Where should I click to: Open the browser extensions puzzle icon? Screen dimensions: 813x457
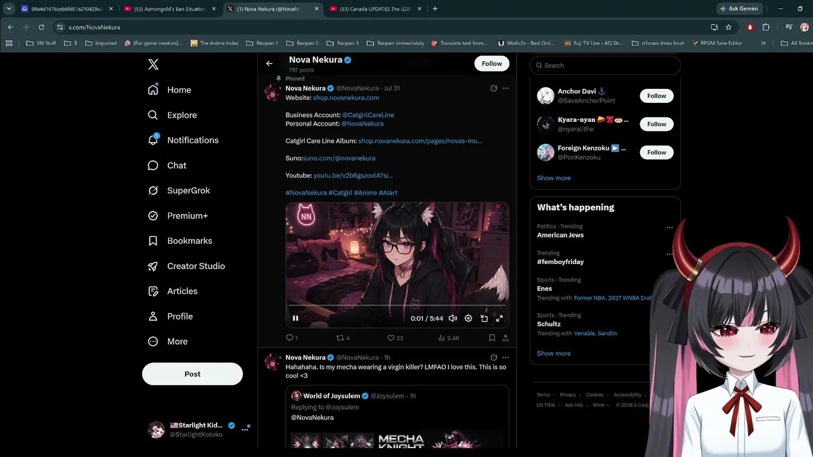tap(766, 27)
